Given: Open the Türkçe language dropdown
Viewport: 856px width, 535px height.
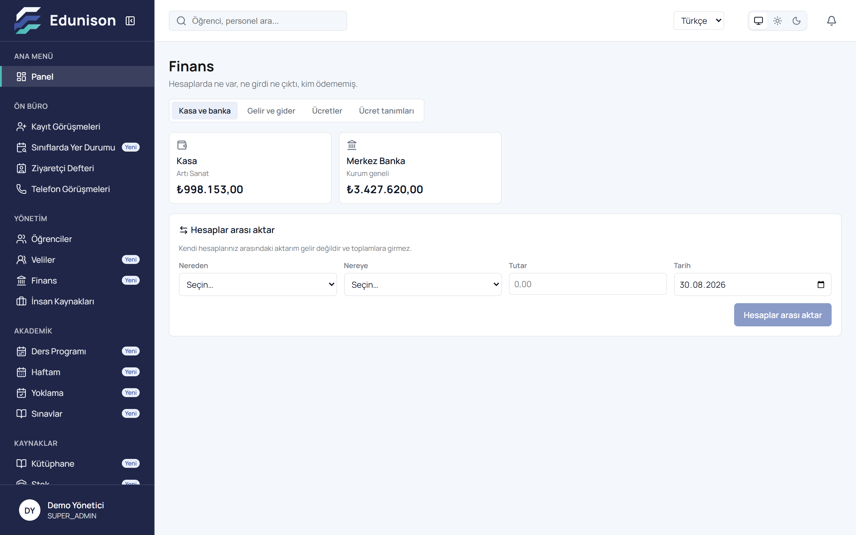Looking at the screenshot, I should [x=698, y=21].
